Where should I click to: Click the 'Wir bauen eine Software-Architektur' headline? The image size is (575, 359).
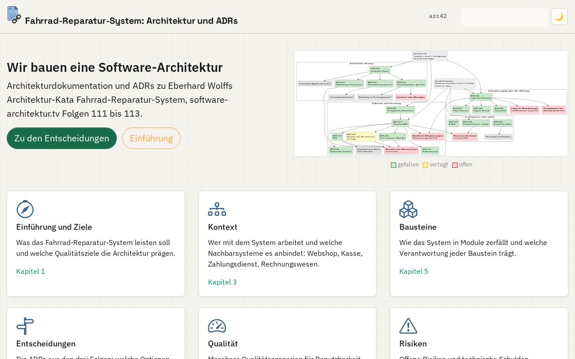(x=115, y=67)
